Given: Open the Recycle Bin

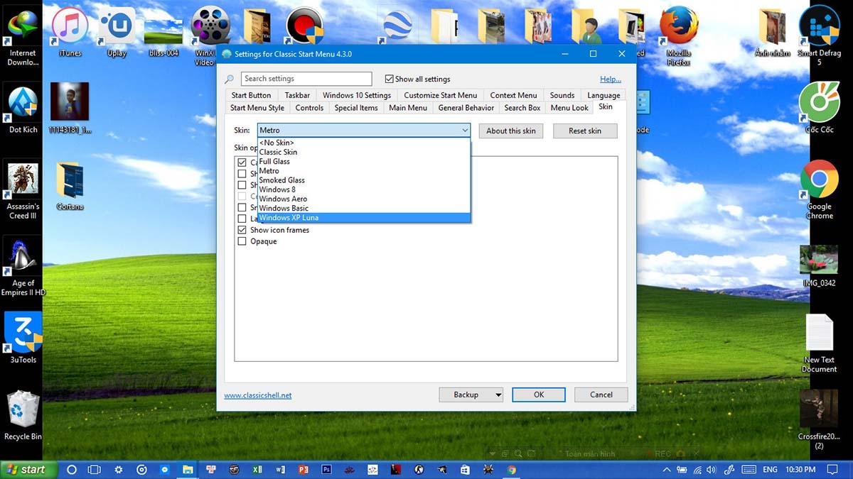Looking at the screenshot, I should tap(23, 416).
